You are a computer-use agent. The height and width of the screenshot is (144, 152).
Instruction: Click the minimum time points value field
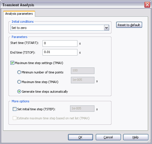(x=83, y=71)
